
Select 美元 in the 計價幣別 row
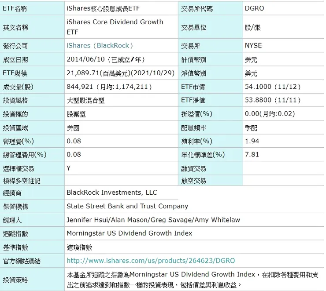coord(251,60)
